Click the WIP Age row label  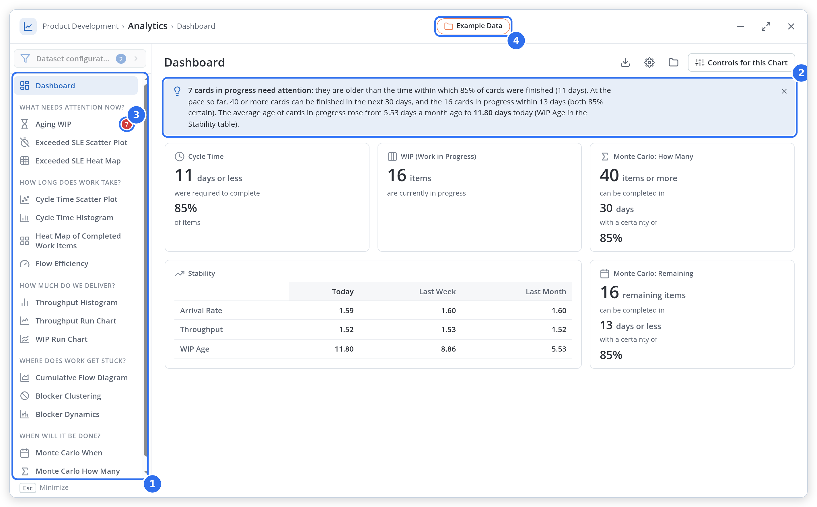tap(194, 349)
